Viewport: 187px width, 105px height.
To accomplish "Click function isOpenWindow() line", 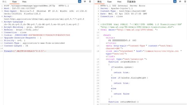I will (x=123, y=62).
